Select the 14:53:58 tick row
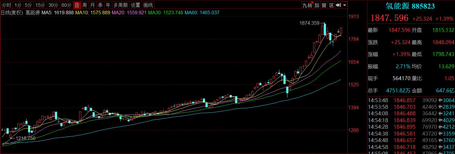This screenshot has width=455, height=154. pos(411,107)
